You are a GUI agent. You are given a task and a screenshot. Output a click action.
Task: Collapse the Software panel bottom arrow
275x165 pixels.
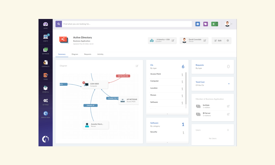[x=167, y=142]
